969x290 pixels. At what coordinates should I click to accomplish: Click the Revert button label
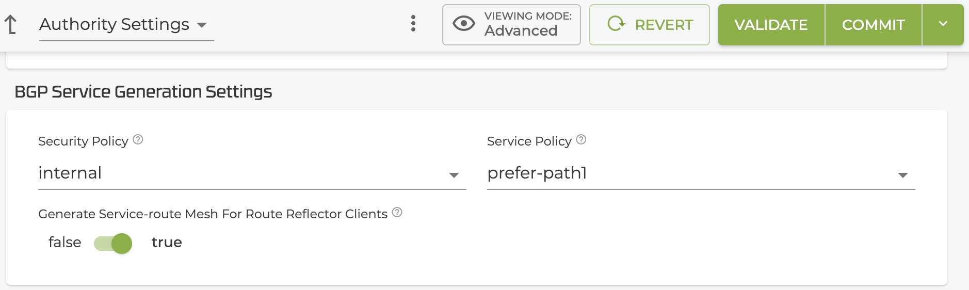(x=664, y=25)
